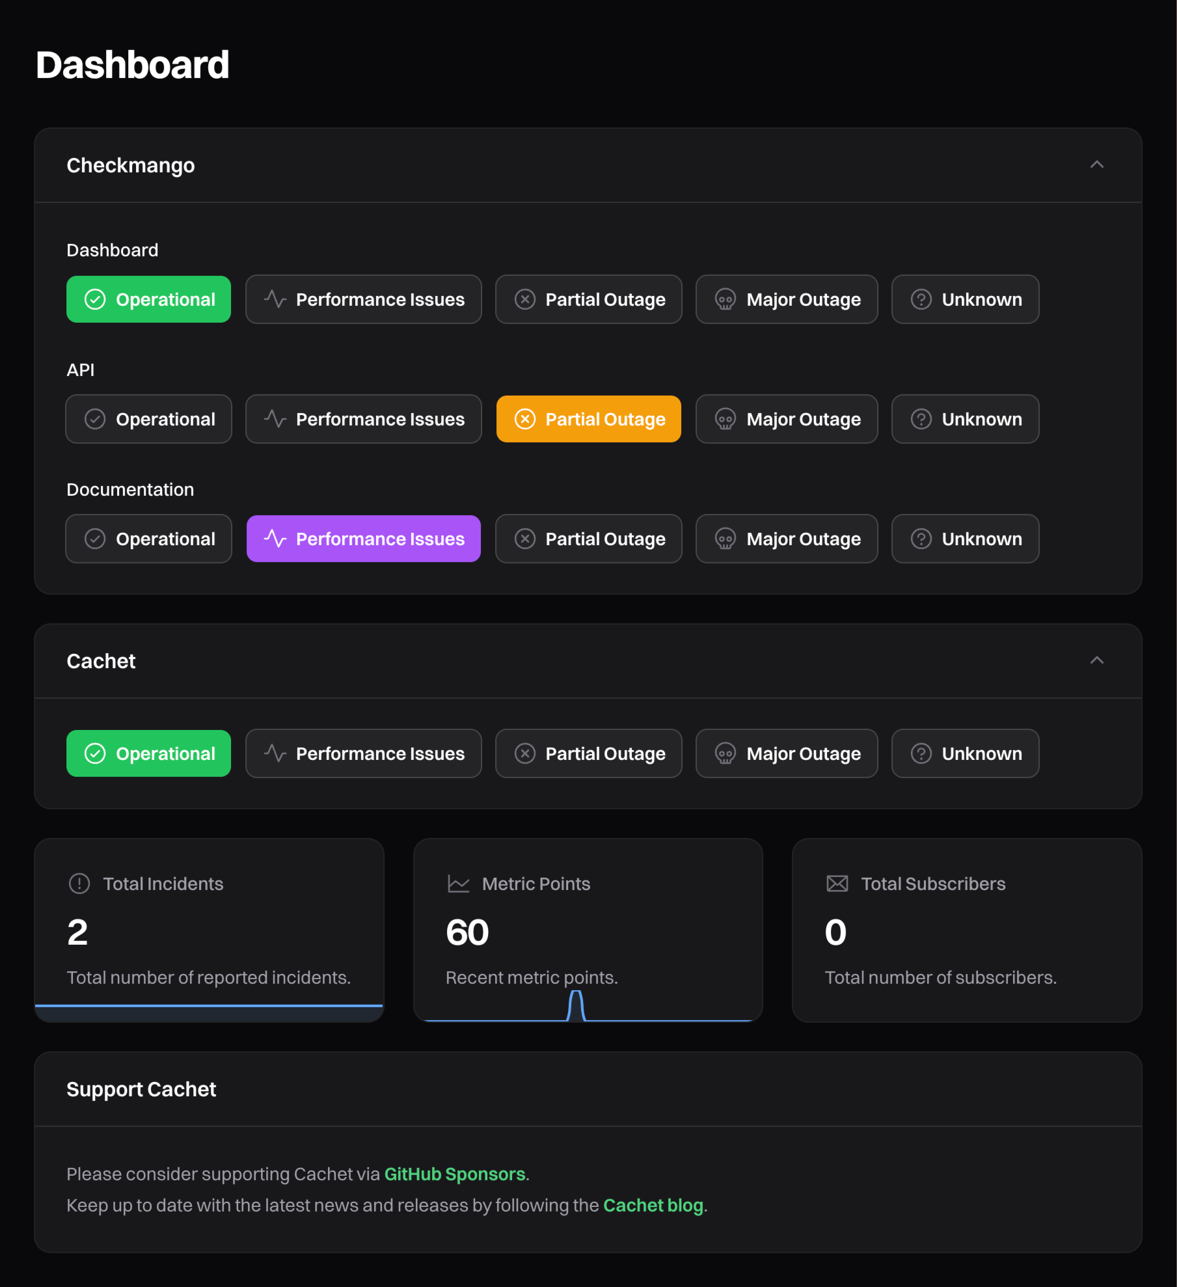This screenshot has height=1287, width=1177.
Task: Mark Documentation as Operational
Action: click(x=148, y=539)
